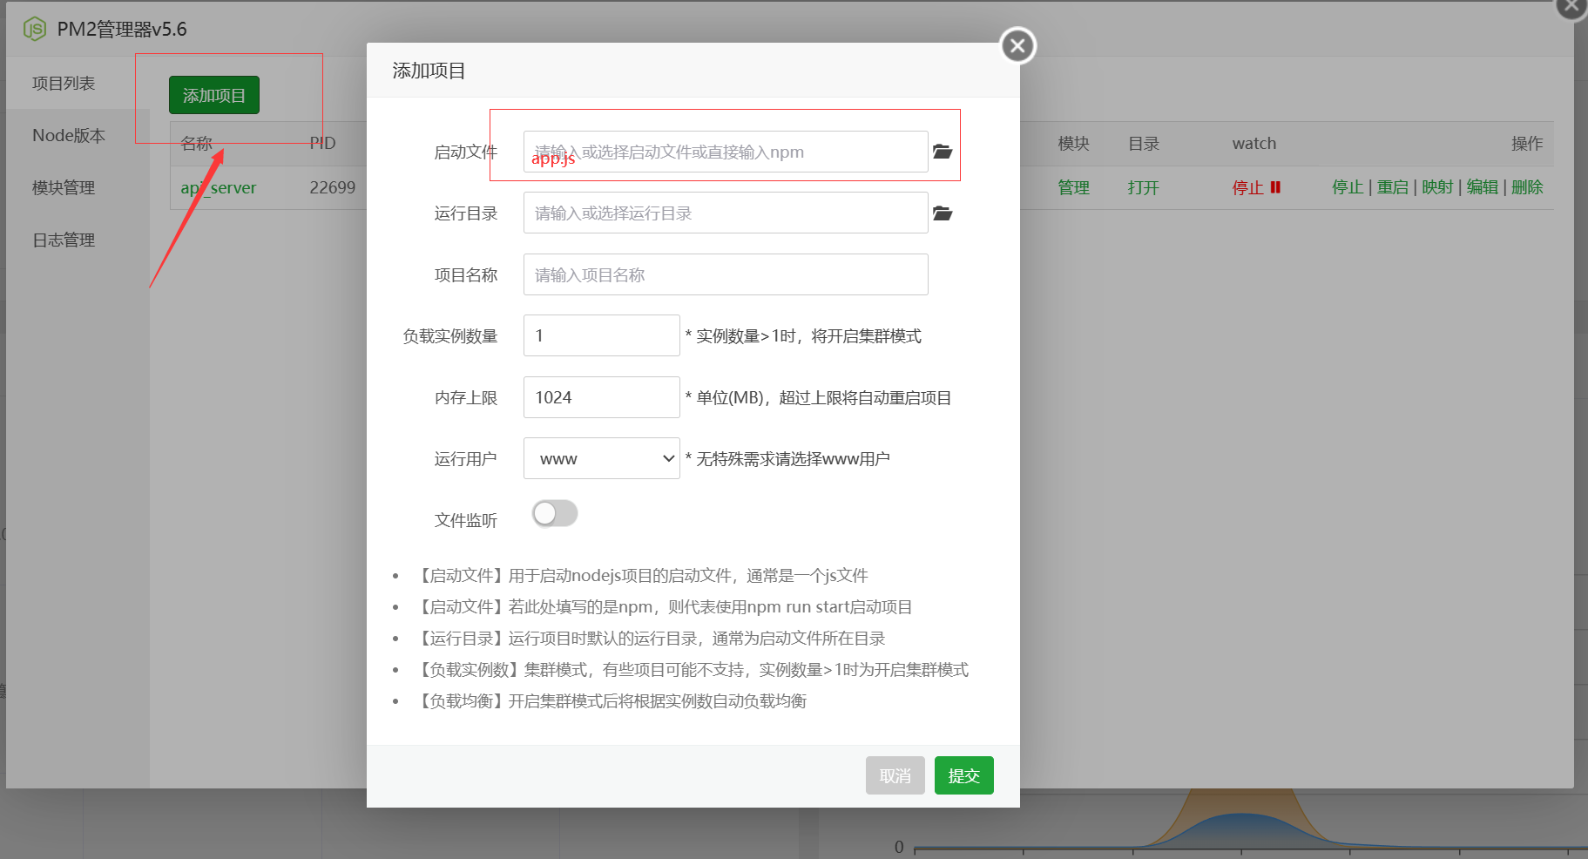
Task: Click the 重启 link in the 操作 column
Action: point(1392,187)
